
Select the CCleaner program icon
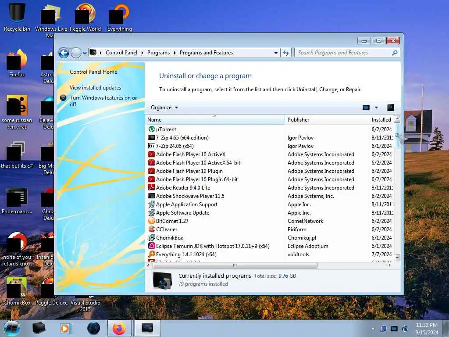(151, 229)
